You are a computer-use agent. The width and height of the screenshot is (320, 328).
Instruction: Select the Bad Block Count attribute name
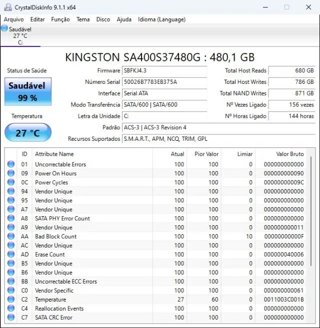(55, 236)
